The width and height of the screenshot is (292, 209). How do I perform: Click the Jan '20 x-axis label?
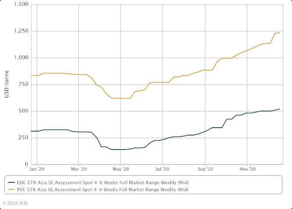point(37,168)
